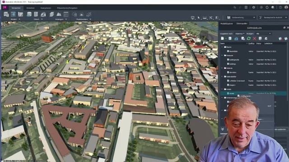The width and height of the screenshot is (289, 162).
Task: Click the green refresh icon in Datenquellen toolbar
Action: pos(249,38)
